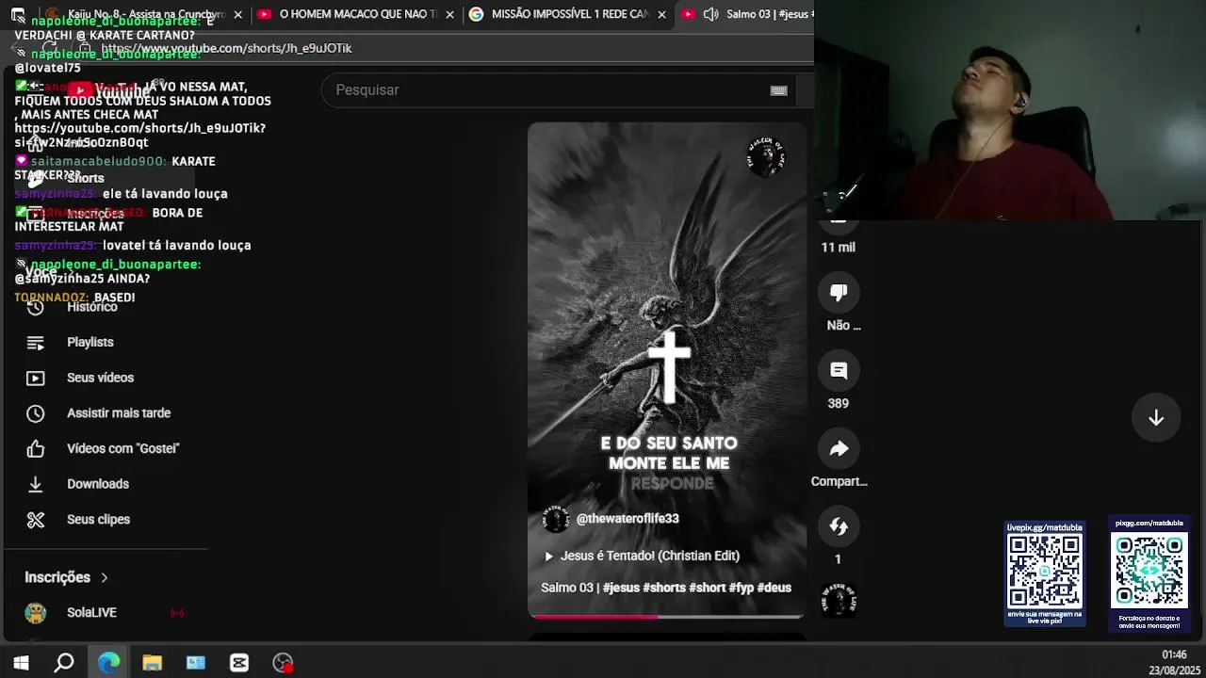
Task: Click the #jesus hashtag
Action: 621,588
